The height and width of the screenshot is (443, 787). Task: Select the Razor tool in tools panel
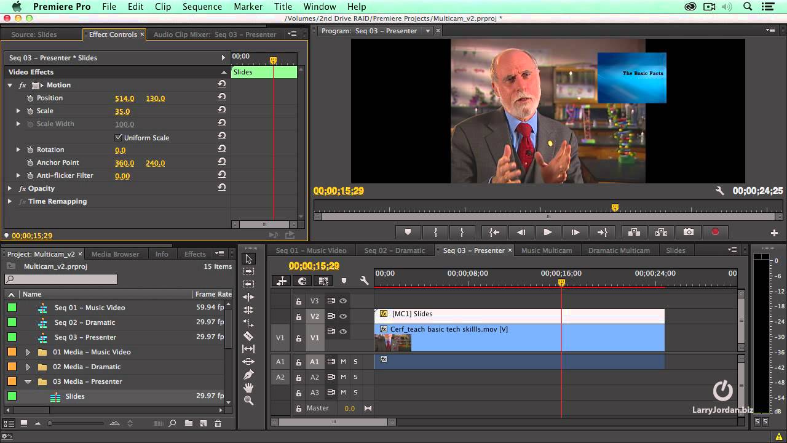coord(248,336)
